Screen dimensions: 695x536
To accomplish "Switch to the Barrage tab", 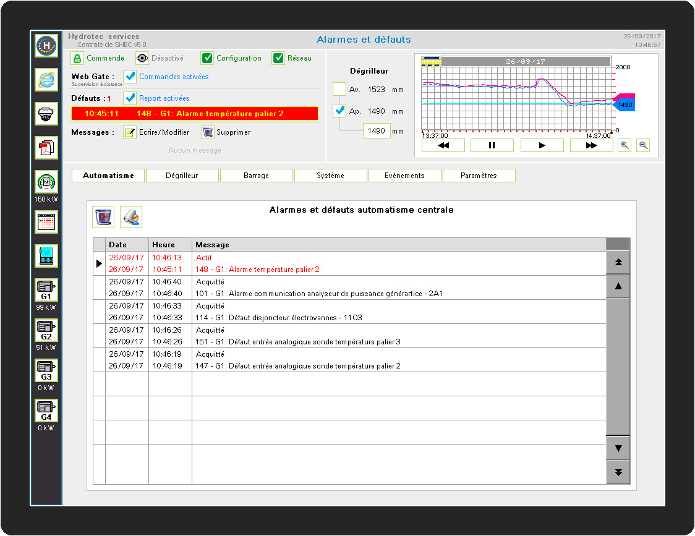I will pyautogui.click(x=256, y=176).
